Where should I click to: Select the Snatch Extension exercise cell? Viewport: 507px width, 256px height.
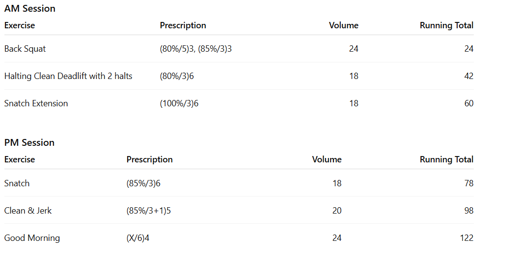pos(36,103)
